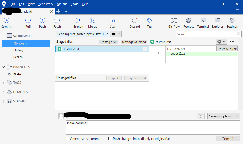Enable Amend latest commit checkbox
This screenshot has width=243, height=144.
tap(68, 139)
